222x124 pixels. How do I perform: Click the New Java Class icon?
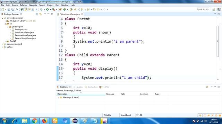65,9
